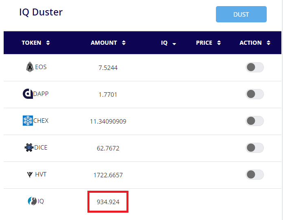The height and width of the screenshot is (220, 283).
Task: Select the DICE amount 62.7672
Action: click(108, 148)
